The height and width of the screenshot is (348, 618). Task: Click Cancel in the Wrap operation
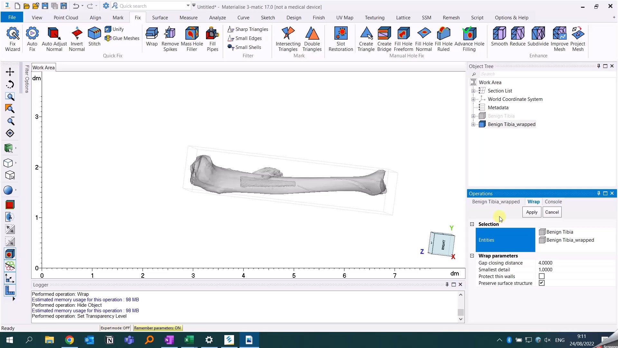click(x=552, y=212)
